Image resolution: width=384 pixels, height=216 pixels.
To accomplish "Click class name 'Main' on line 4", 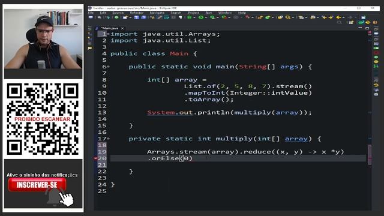I will click(179, 53).
